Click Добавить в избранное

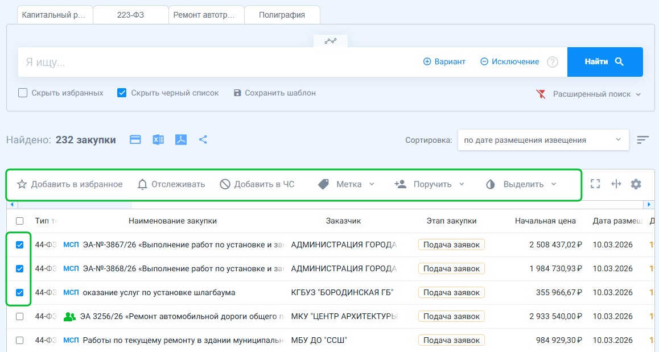(70, 184)
